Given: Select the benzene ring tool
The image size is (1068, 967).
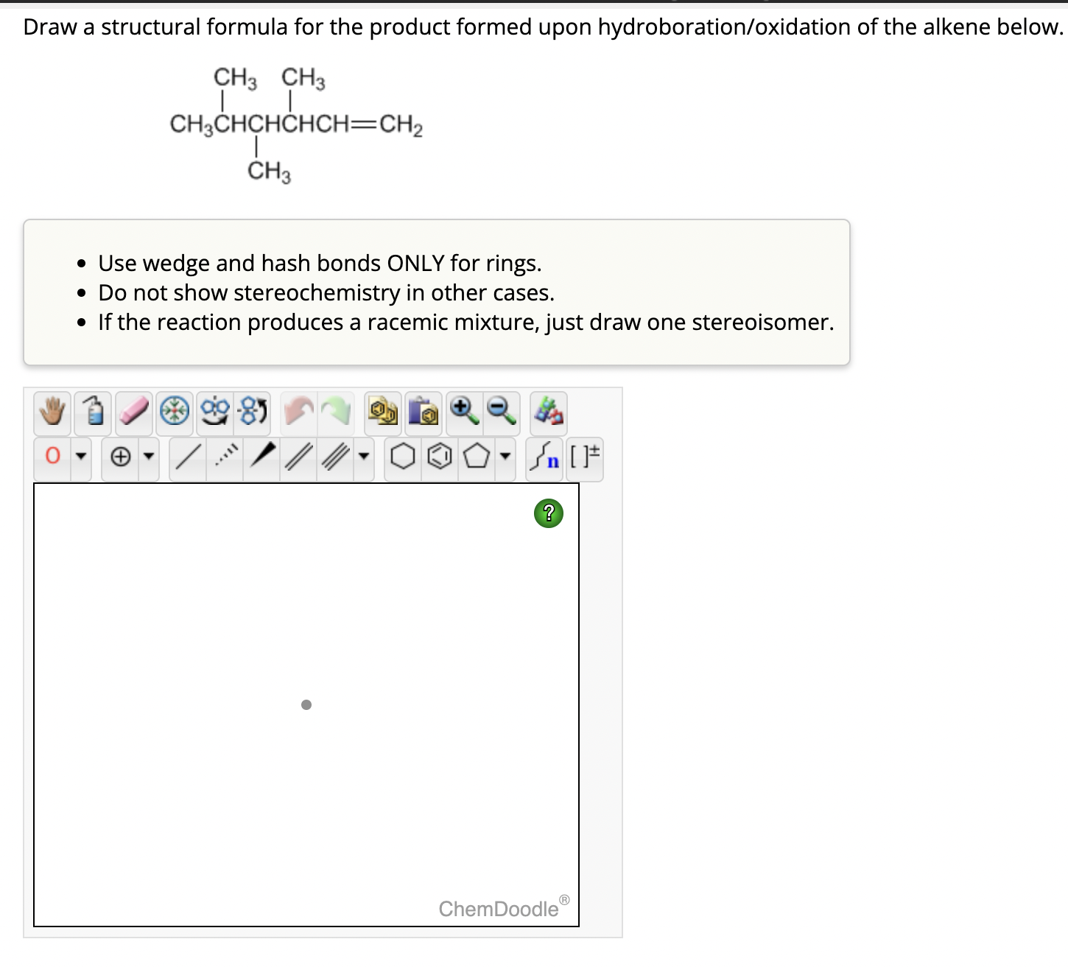Looking at the screenshot, I should [x=440, y=457].
